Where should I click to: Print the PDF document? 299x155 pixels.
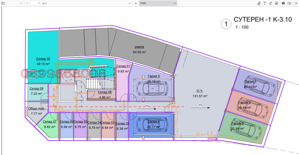[283, 3]
